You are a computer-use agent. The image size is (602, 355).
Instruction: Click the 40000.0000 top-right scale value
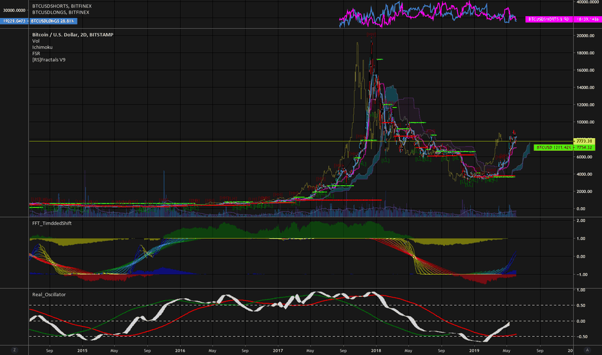coord(588,2)
